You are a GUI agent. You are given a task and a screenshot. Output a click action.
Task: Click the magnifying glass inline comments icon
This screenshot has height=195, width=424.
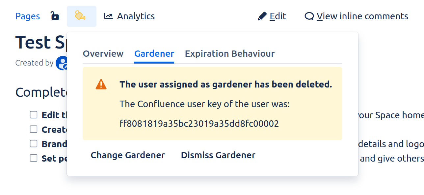(x=309, y=16)
